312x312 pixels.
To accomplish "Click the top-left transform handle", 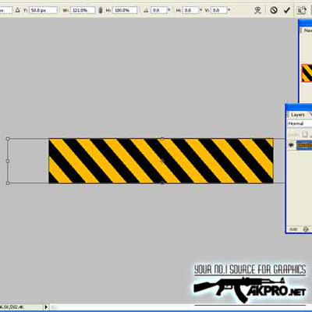I will tap(8, 139).
